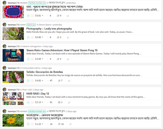Resteem the HARI RAID Day 12 post
The image size is (163, 129).
tap(69, 103)
